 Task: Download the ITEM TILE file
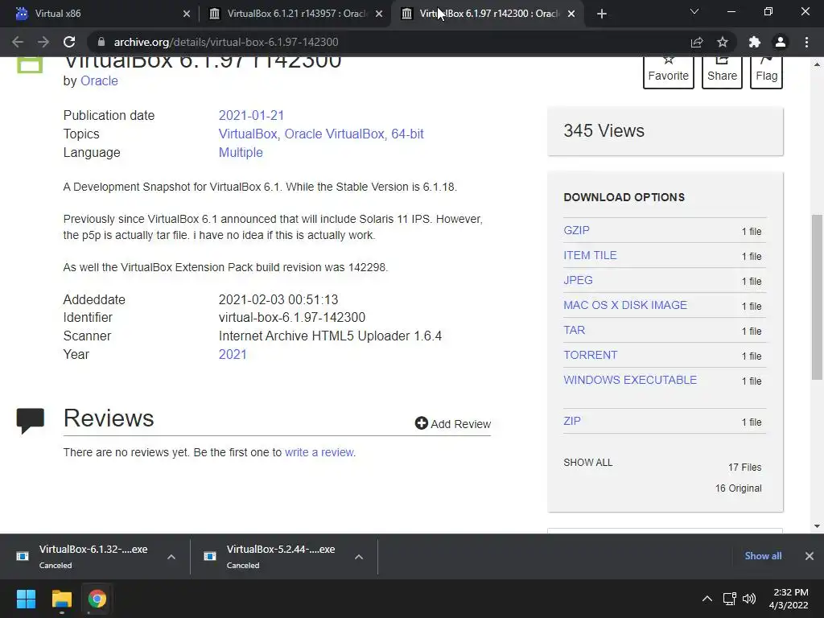590,255
